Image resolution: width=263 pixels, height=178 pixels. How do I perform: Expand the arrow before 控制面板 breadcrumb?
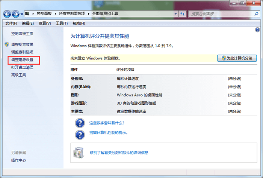pyautogui.click(x=33, y=14)
